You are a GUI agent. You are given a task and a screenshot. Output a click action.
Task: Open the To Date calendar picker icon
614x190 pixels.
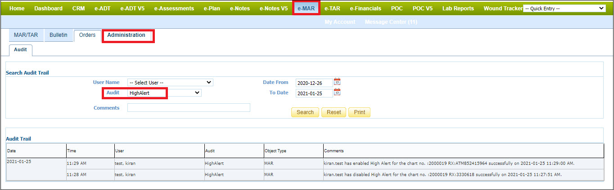point(337,93)
